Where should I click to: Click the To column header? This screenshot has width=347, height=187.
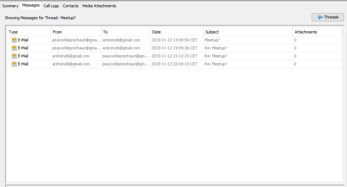[126, 32]
